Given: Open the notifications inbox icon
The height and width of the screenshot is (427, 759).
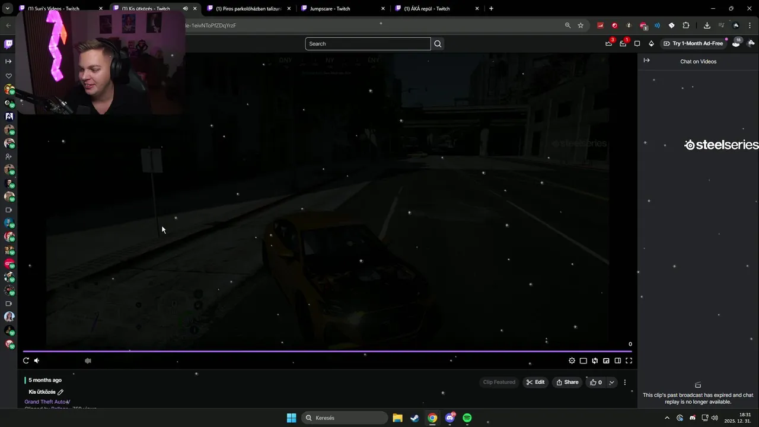Looking at the screenshot, I should 623,43.
